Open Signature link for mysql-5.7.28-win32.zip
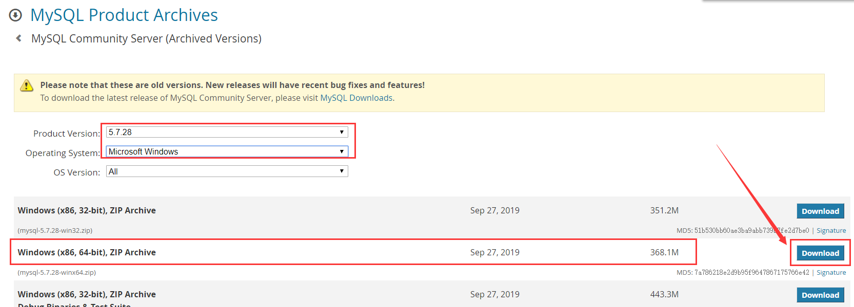Viewport: 854px width, 307px height. pos(831,231)
